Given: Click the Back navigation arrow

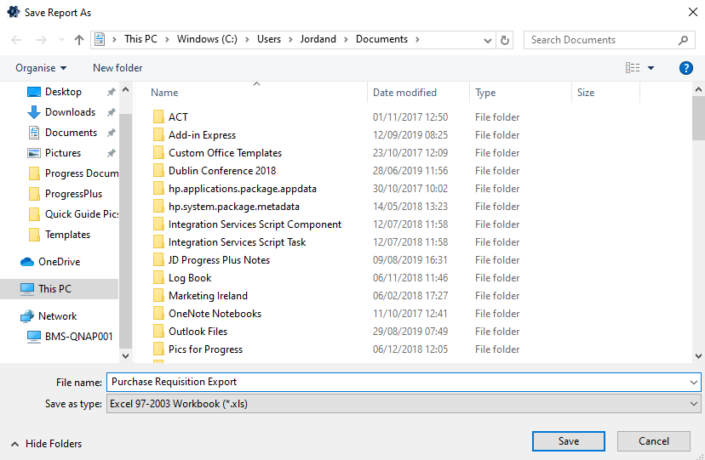Looking at the screenshot, I should click(17, 40).
